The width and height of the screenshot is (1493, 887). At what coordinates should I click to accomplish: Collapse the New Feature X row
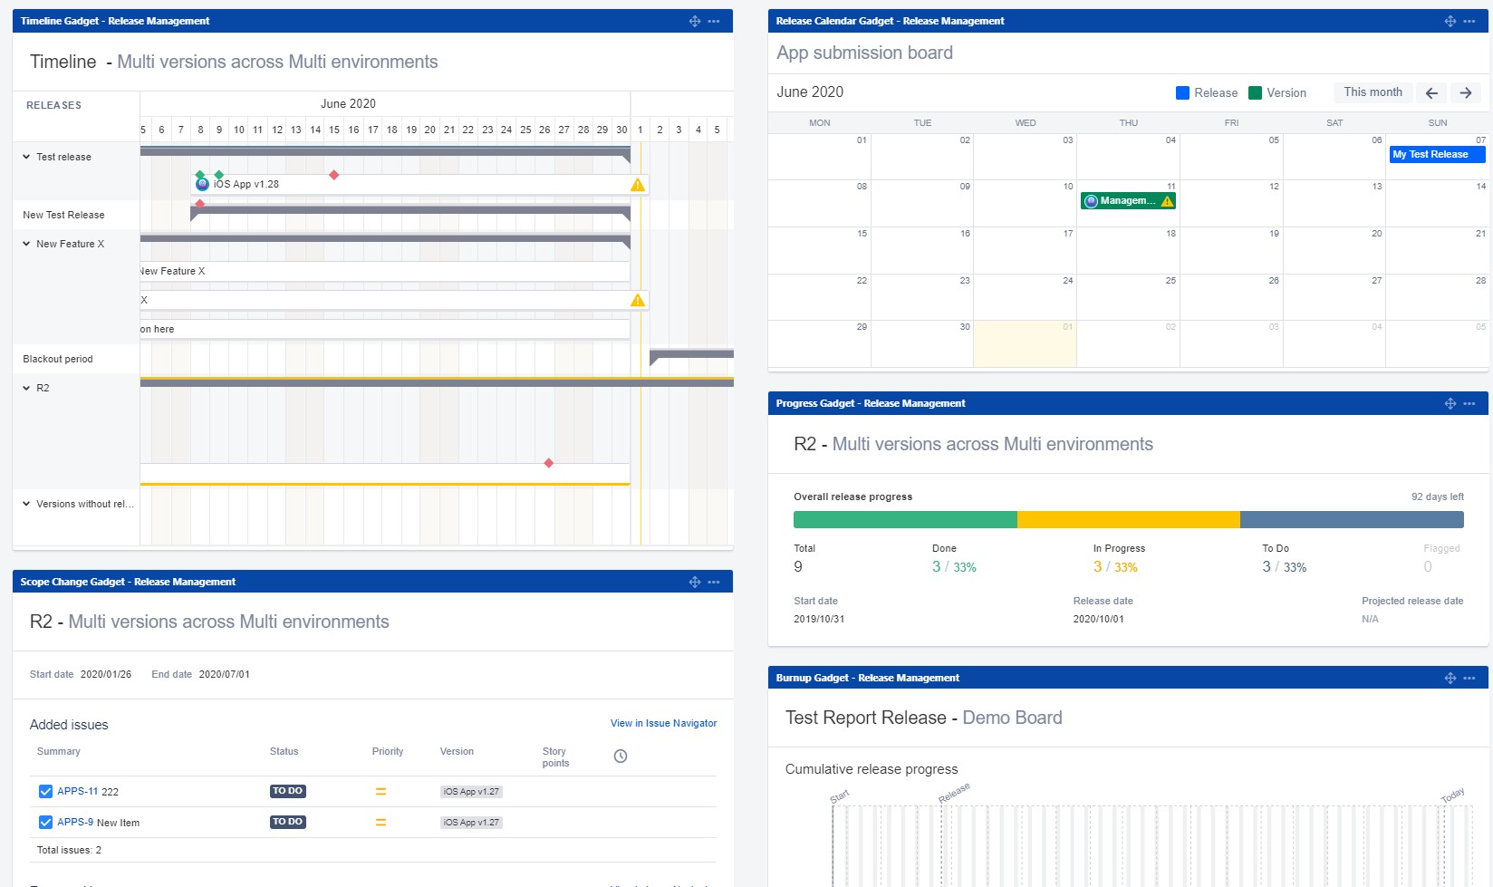26,244
